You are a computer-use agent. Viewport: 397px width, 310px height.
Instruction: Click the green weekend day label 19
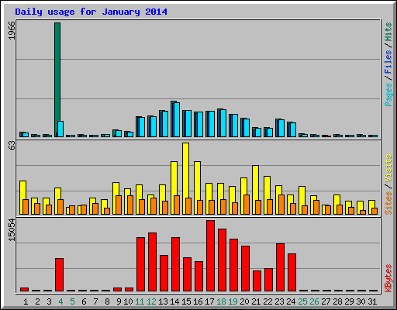pyautogui.click(x=233, y=301)
